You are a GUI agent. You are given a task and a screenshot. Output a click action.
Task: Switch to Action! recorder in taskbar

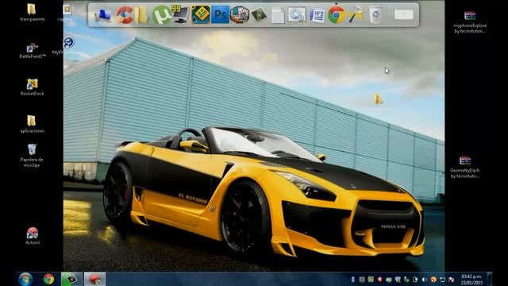point(94,279)
